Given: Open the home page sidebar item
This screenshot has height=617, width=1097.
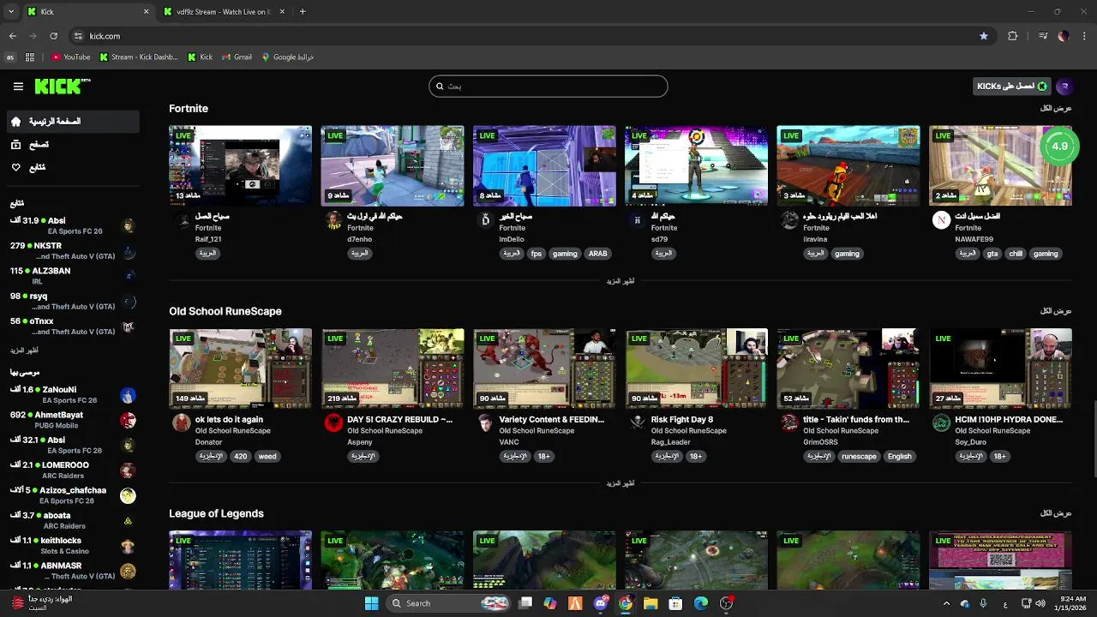Looking at the screenshot, I should (74, 122).
